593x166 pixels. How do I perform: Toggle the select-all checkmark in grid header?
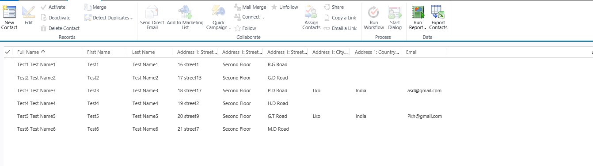point(8,52)
